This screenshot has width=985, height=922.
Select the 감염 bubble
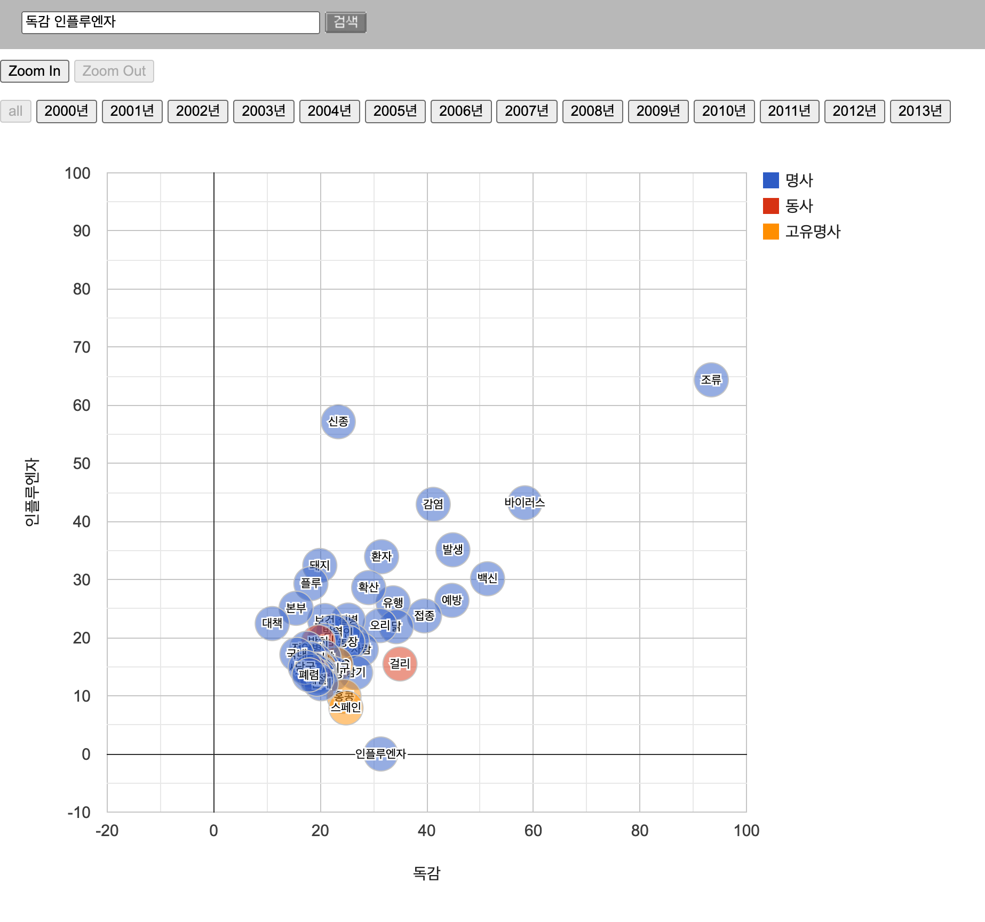(433, 504)
